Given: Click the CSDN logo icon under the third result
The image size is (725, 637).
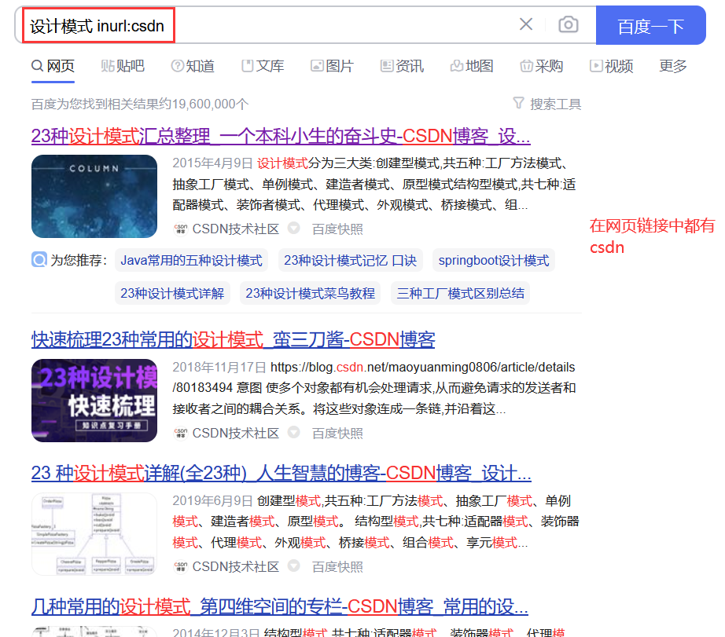Looking at the screenshot, I should (180, 566).
